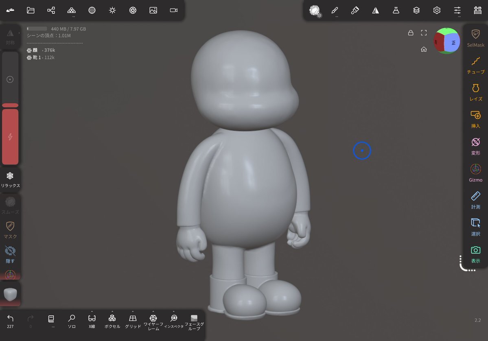Image resolution: width=488 pixels, height=341 pixels.
Task: Toggle the camera lock icon
Action: (x=411, y=33)
